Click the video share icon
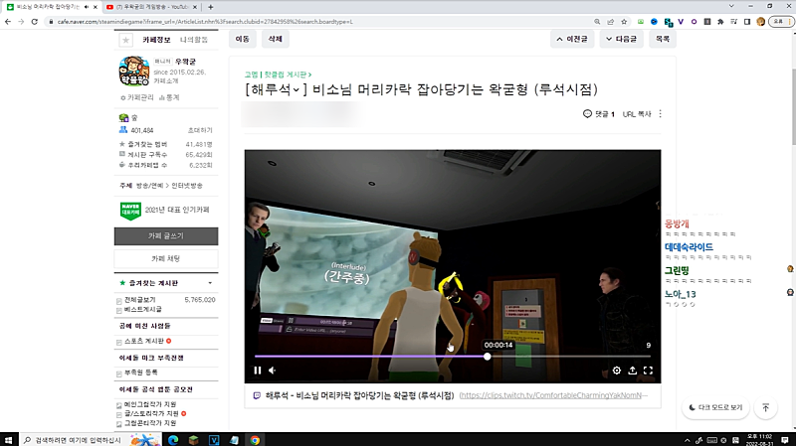Image resolution: width=796 pixels, height=446 pixels. pyautogui.click(x=633, y=371)
